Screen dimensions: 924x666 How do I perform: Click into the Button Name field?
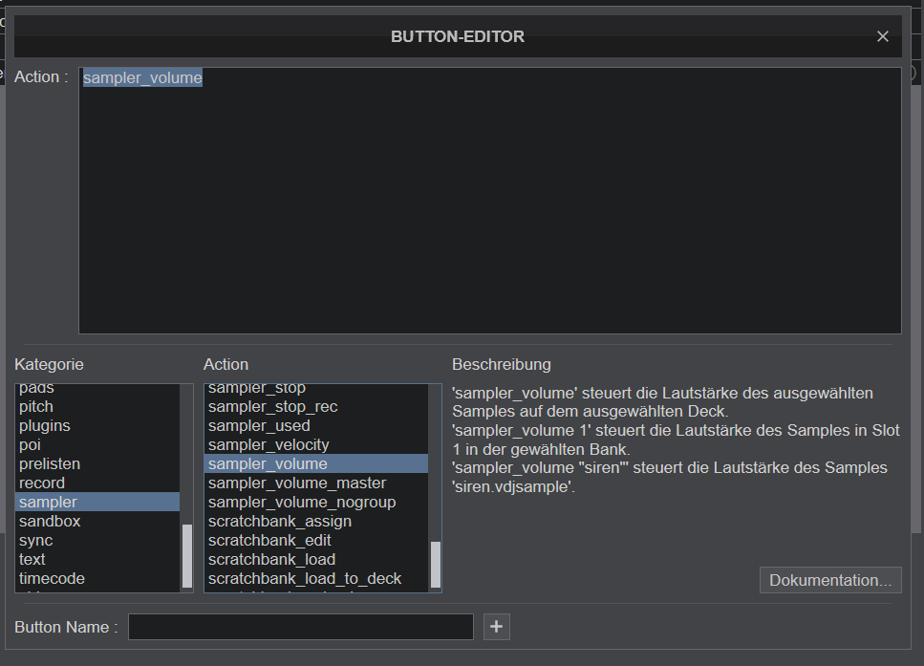(301, 627)
